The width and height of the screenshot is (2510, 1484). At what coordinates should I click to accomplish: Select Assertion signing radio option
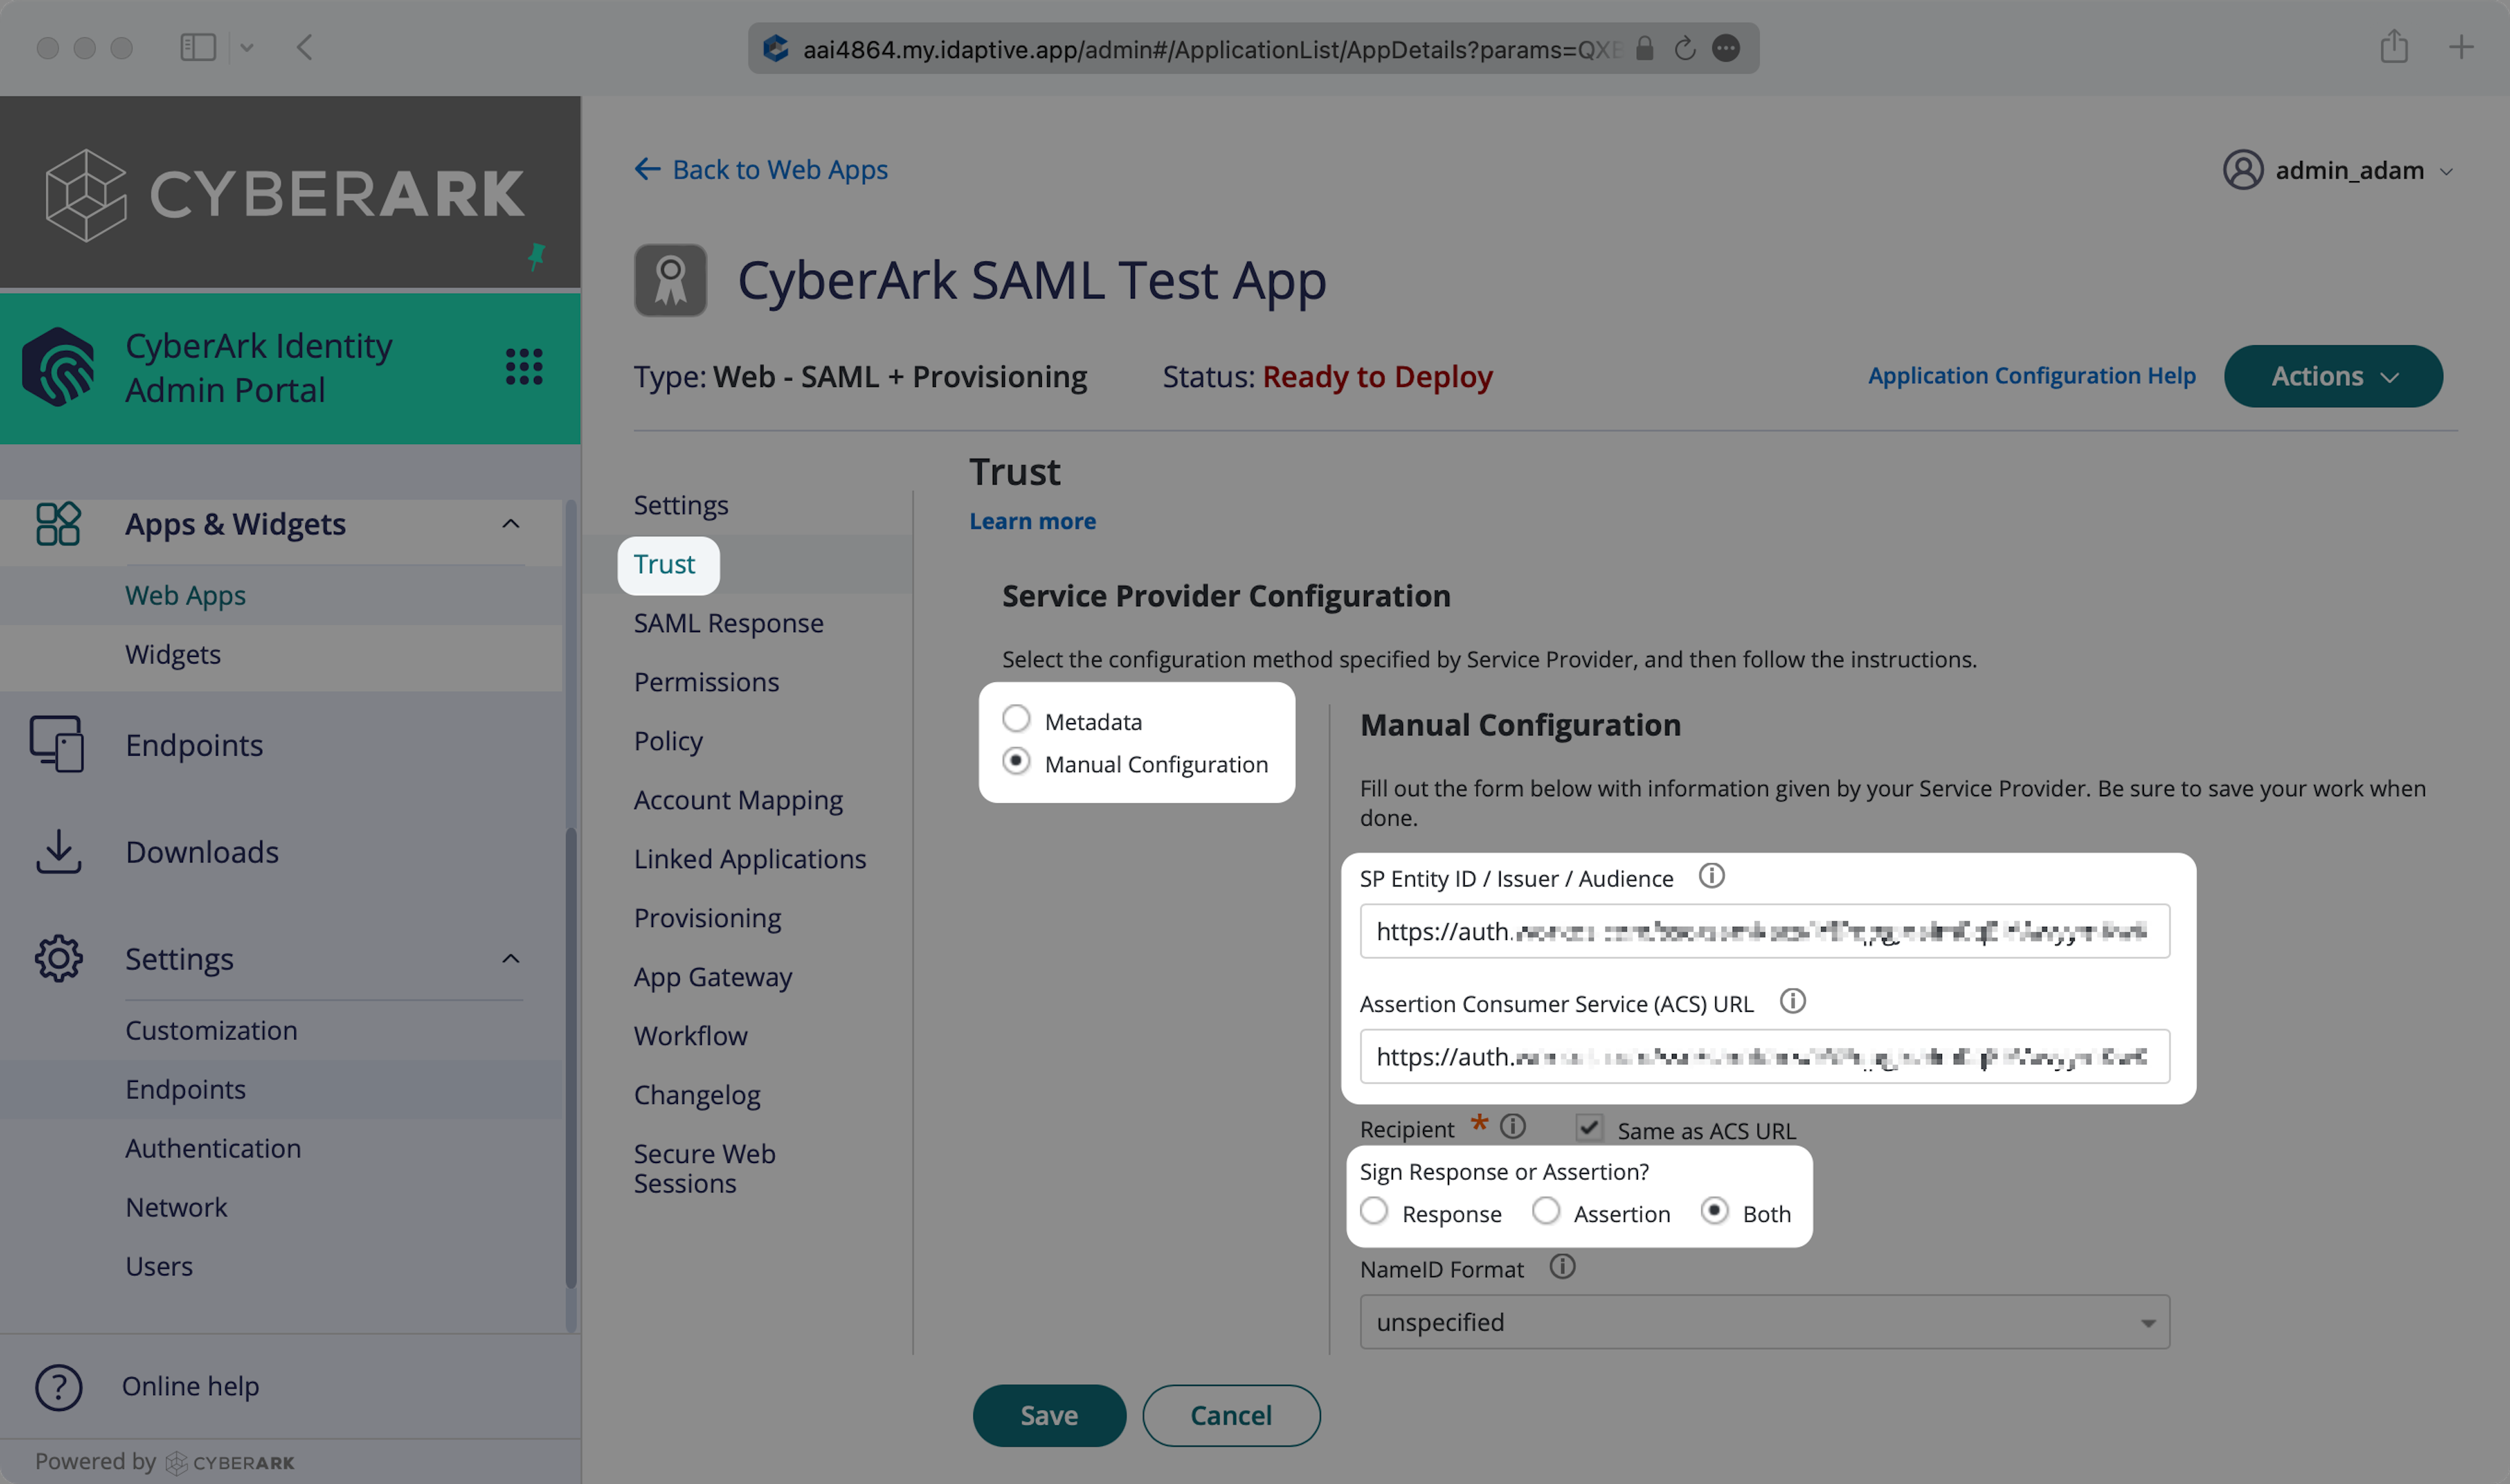pos(1545,1211)
